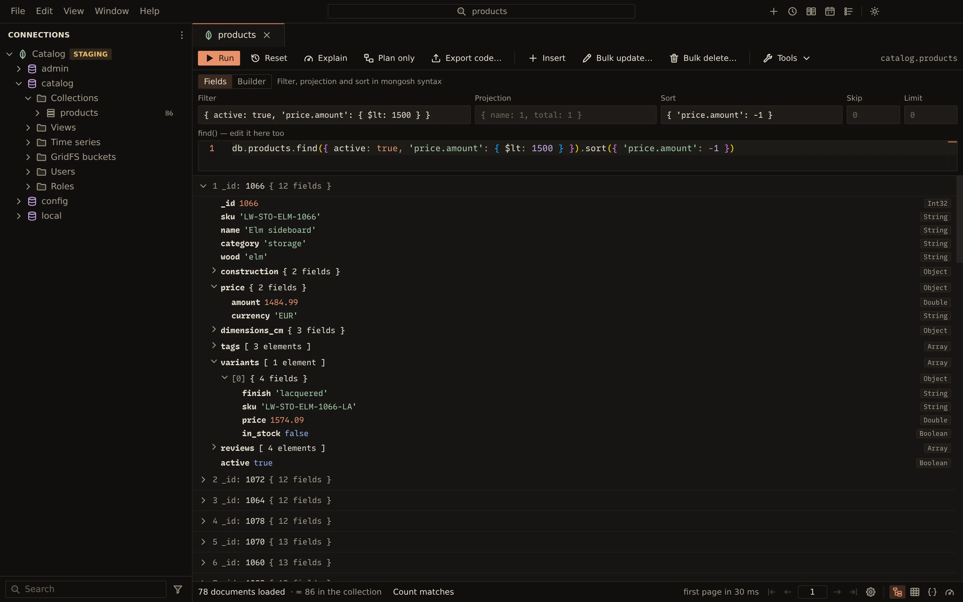The height and width of the screenshot is (602, 963).
Task: Click the calendar icon in top bar
Action: click(830, 12)
